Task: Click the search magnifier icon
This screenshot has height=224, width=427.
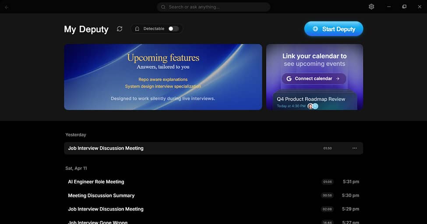Action: pyautogui.click(x=163, y=7)
